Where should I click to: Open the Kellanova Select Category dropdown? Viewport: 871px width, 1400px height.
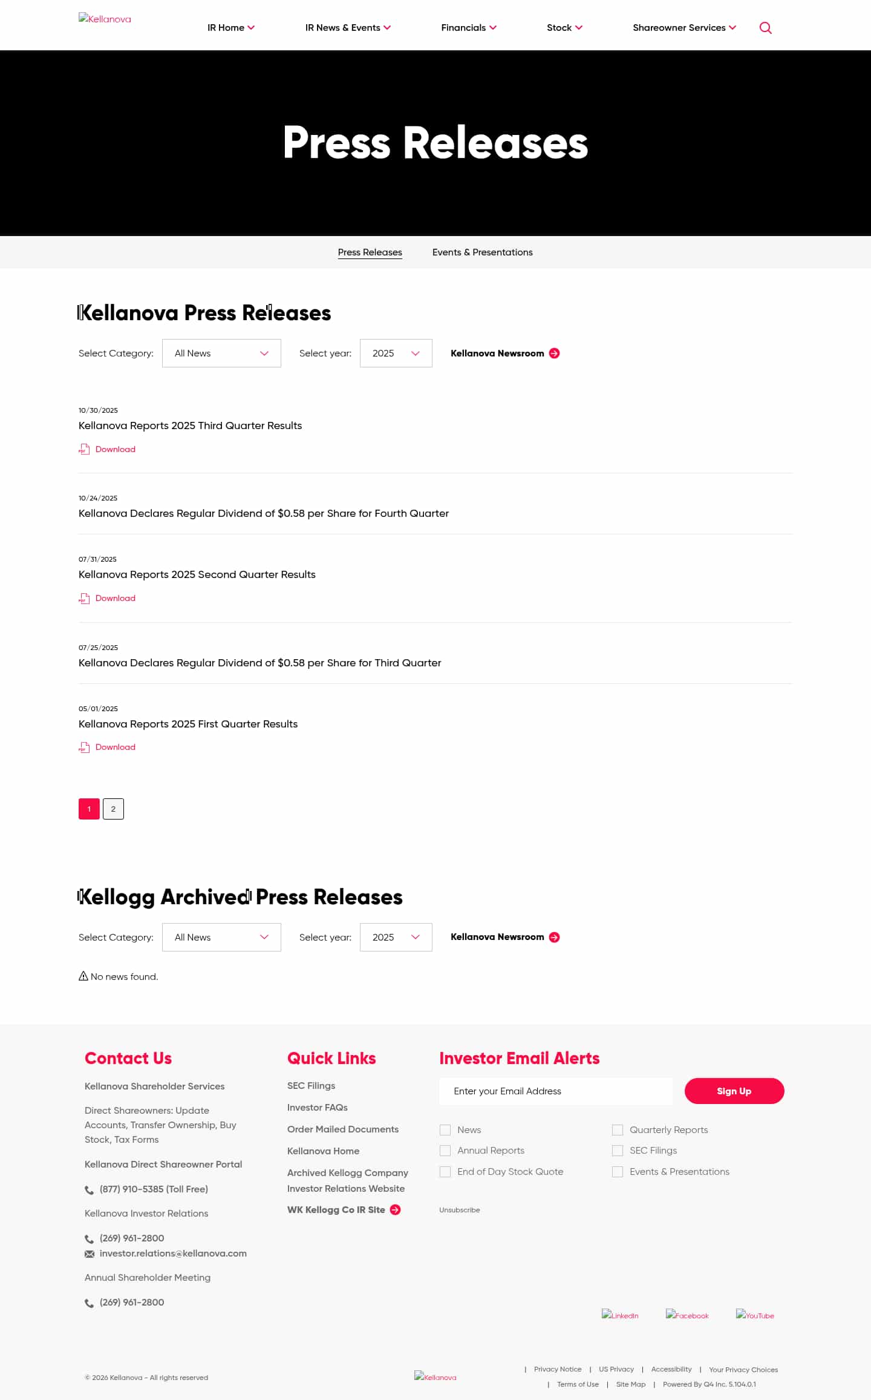221,353
